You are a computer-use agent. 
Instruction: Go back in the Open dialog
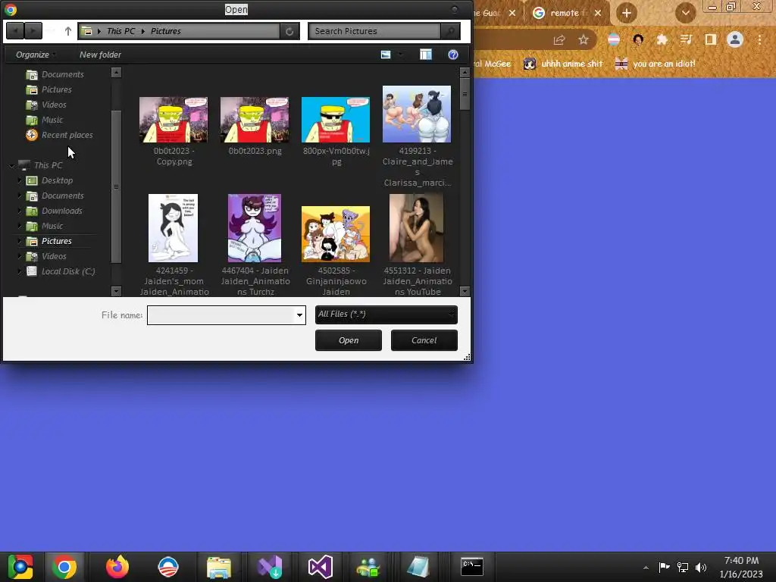pyautogui.click(x=15, y=31)
